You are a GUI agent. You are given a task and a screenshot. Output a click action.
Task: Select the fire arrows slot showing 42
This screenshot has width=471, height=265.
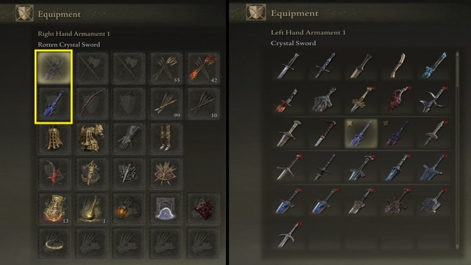203,68
